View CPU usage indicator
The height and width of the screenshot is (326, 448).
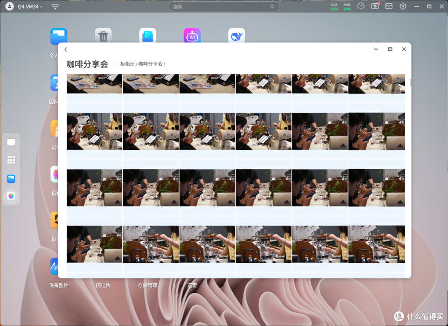click(334, 7)
